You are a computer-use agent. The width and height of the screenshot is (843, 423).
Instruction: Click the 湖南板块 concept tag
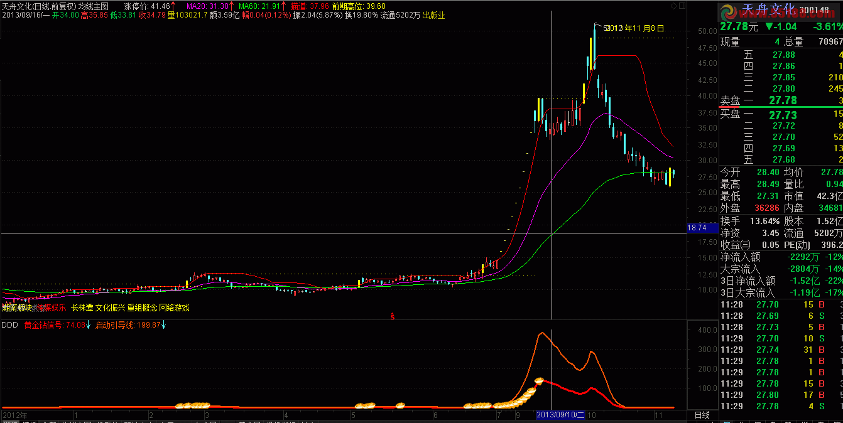[16, 308]
